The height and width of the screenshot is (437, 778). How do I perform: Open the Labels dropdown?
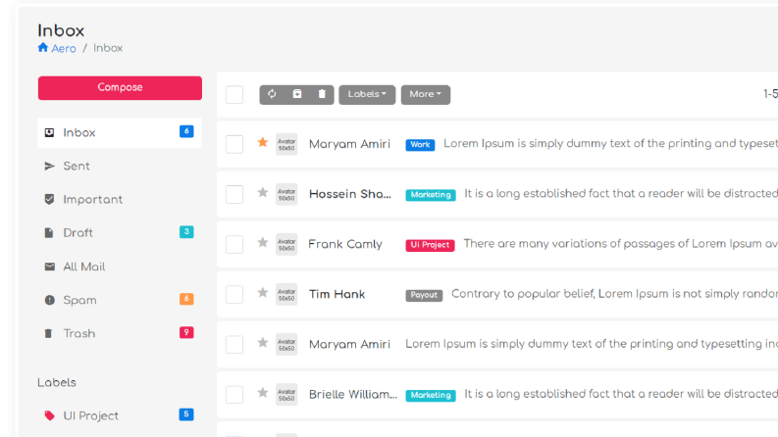click(x=367, y=94)
